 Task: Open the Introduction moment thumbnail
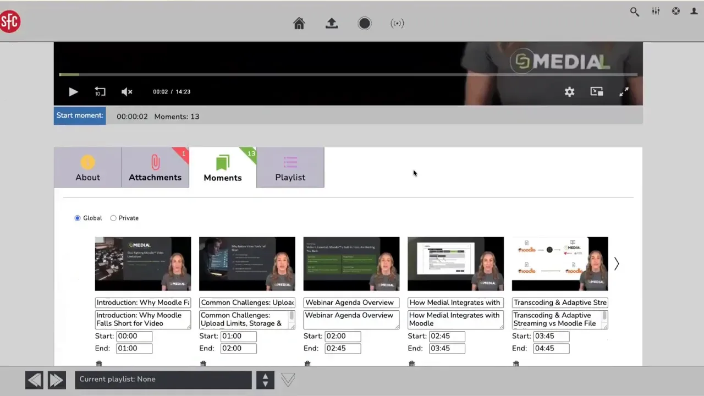[143, 264]
